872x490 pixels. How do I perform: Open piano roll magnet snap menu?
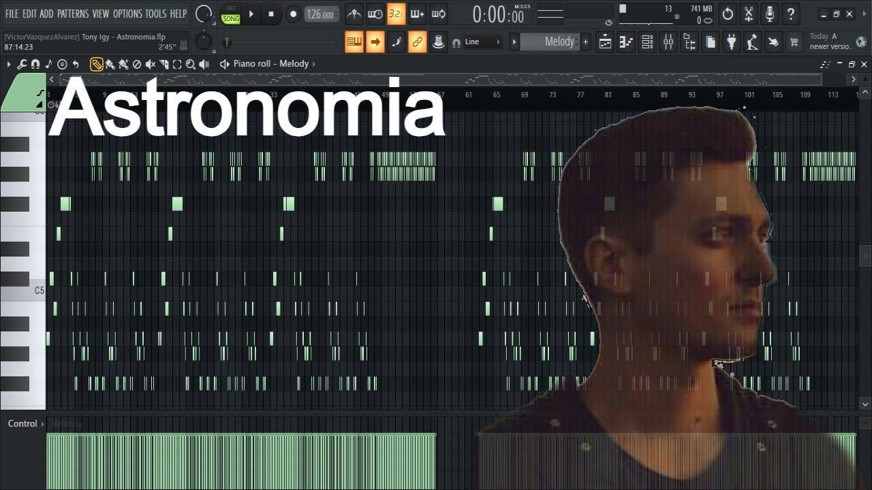point(35,64)
